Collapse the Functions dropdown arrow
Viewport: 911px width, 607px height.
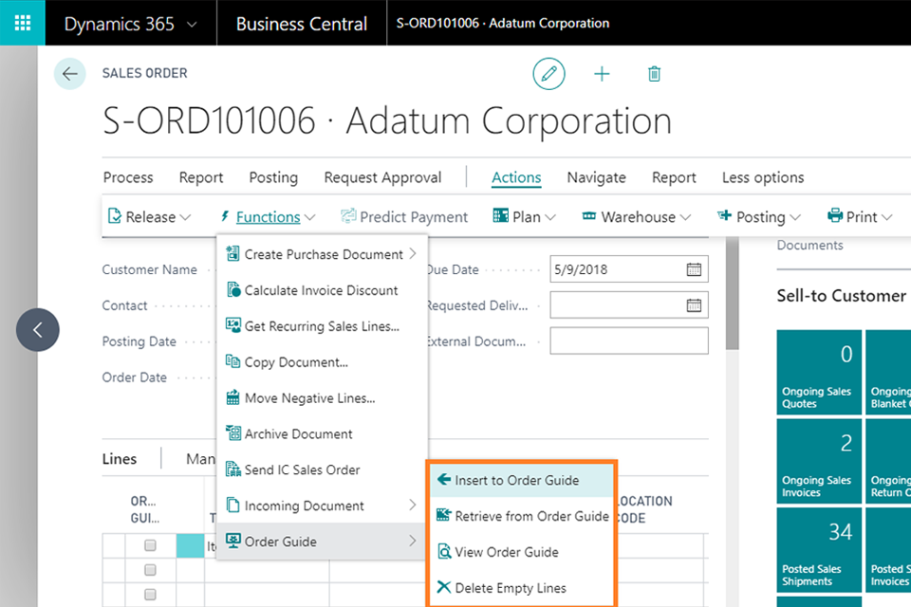[310, 217]
